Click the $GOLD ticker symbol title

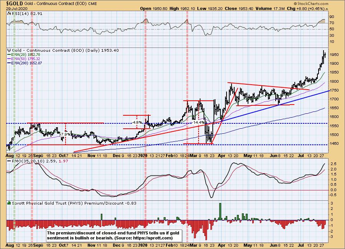coord(14,3)
